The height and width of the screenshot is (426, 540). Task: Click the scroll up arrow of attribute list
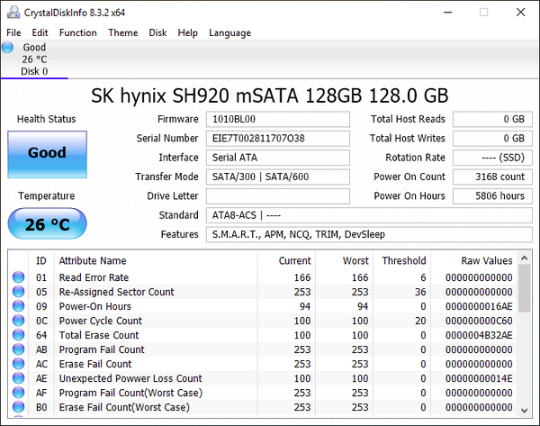coord(524,258)
